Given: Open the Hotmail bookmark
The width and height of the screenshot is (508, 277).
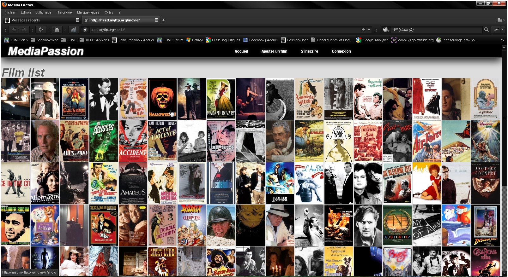Looking at the screenshot, I should click(194, 40).
